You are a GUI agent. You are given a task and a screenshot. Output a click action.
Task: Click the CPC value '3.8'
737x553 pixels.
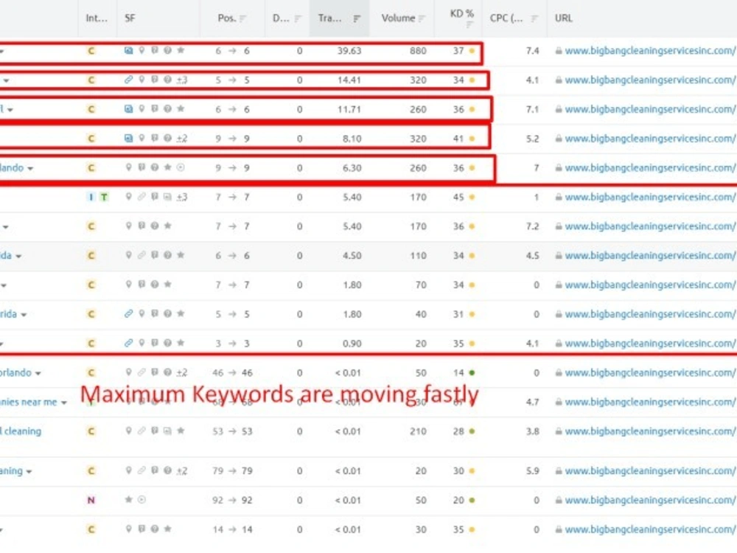pos(533,431)
